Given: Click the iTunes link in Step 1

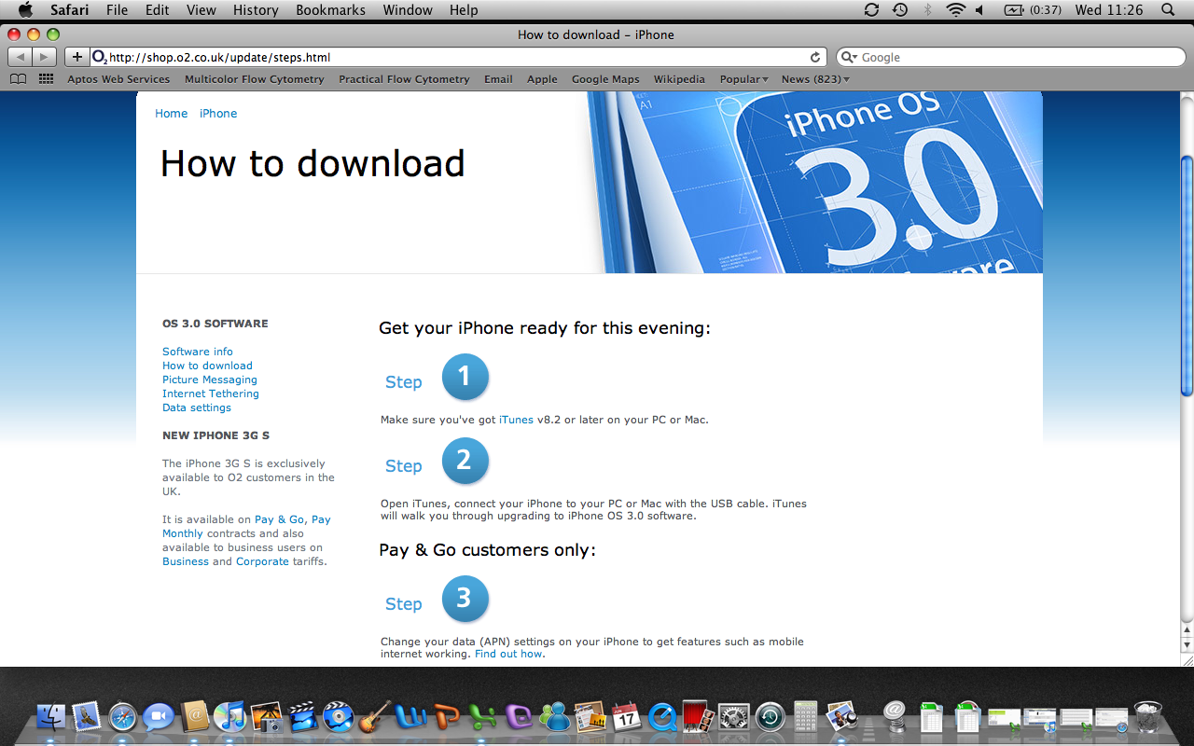Looking at the screenshot, I should pos(516,420).
